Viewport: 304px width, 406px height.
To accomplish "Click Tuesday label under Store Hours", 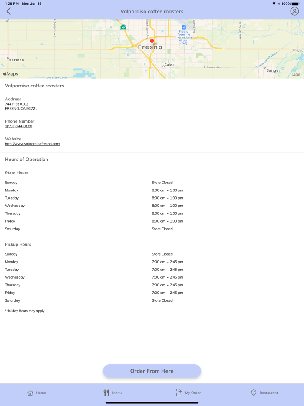I will coord(12,198).
